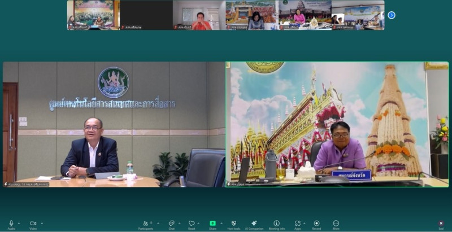This screenshot has width=452, height=232.
Task: Click muted mic icon on black thumbnail
Action: pos(123,27)
